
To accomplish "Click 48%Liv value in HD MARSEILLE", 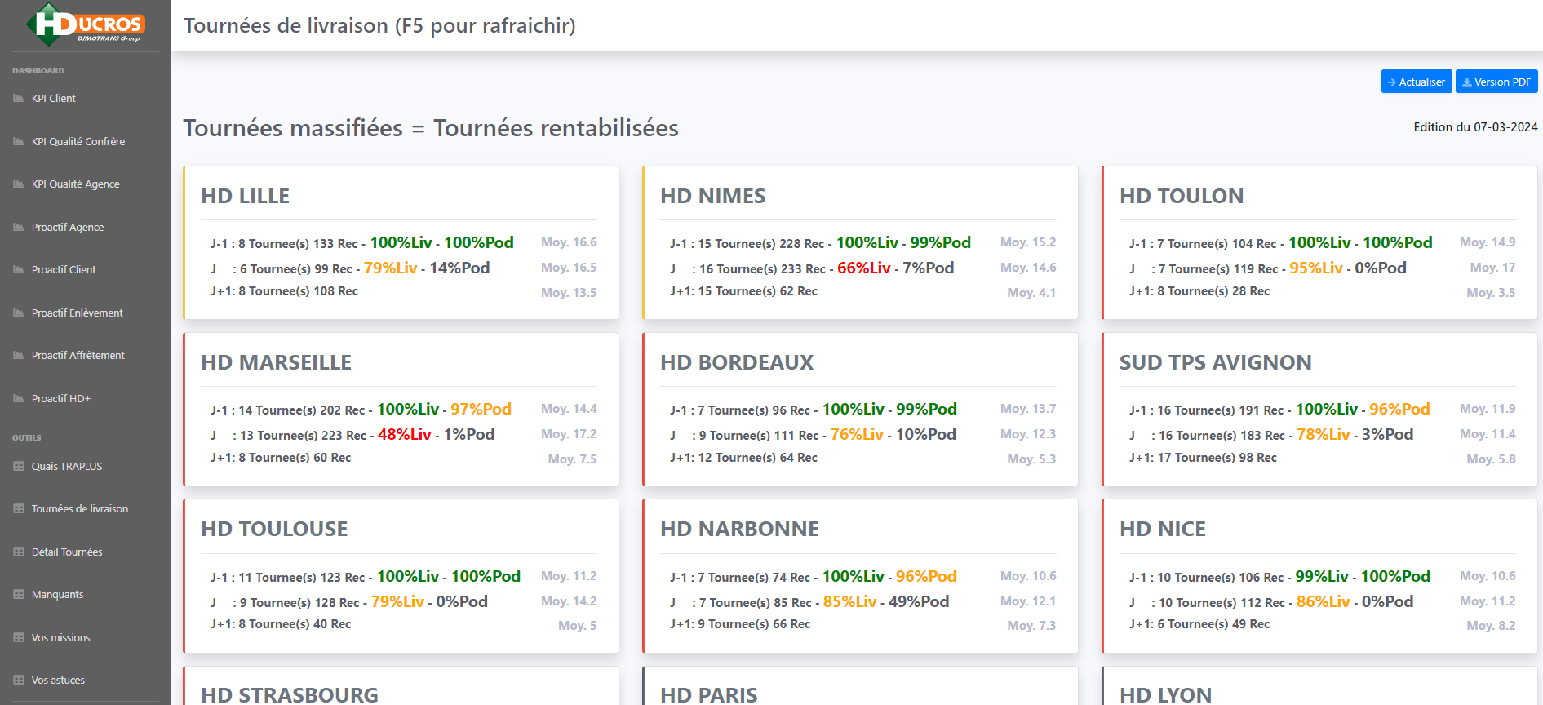I will (x=405, y=435).
